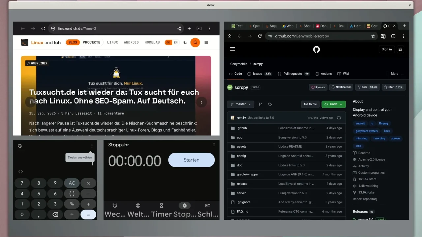Open the share icon in linuxundich browser toolbar

click(179, 29)
